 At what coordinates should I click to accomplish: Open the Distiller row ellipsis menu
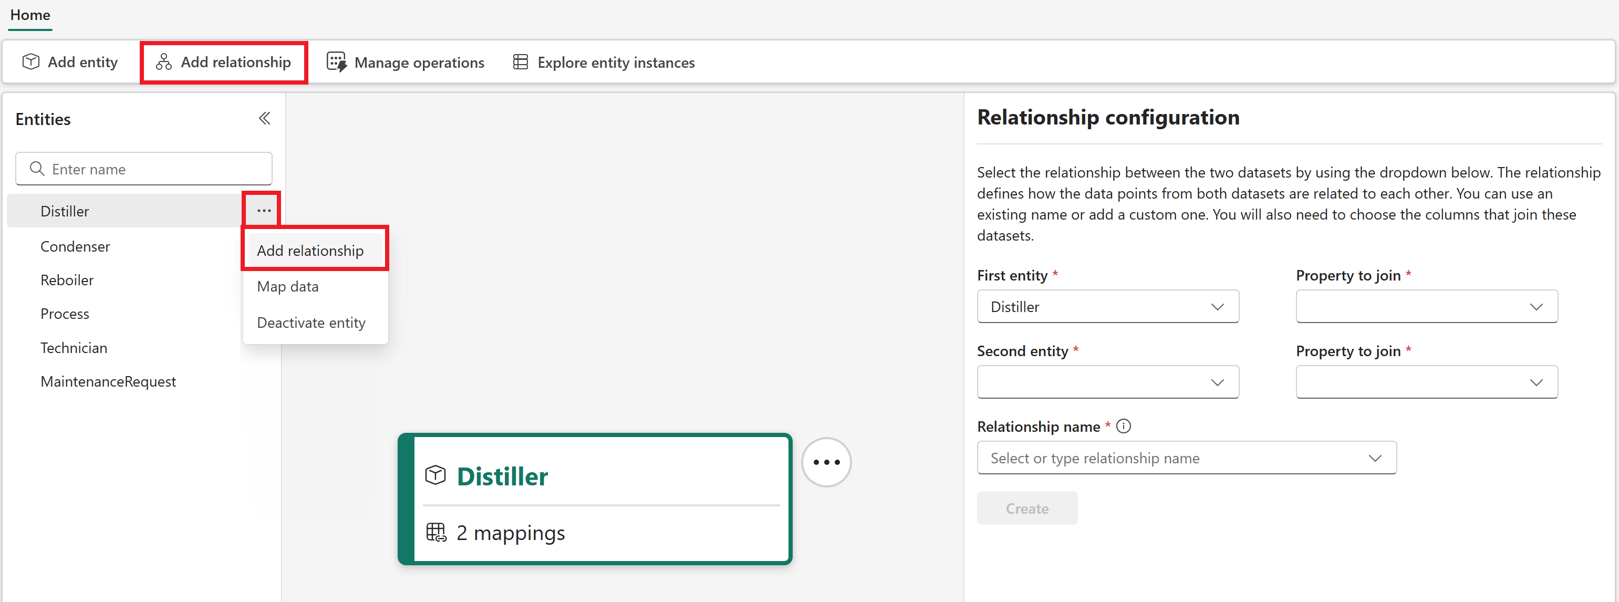[263, 211]
